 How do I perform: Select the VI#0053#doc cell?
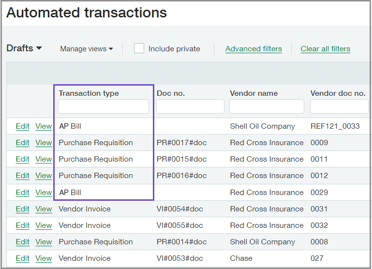(179, 258)
